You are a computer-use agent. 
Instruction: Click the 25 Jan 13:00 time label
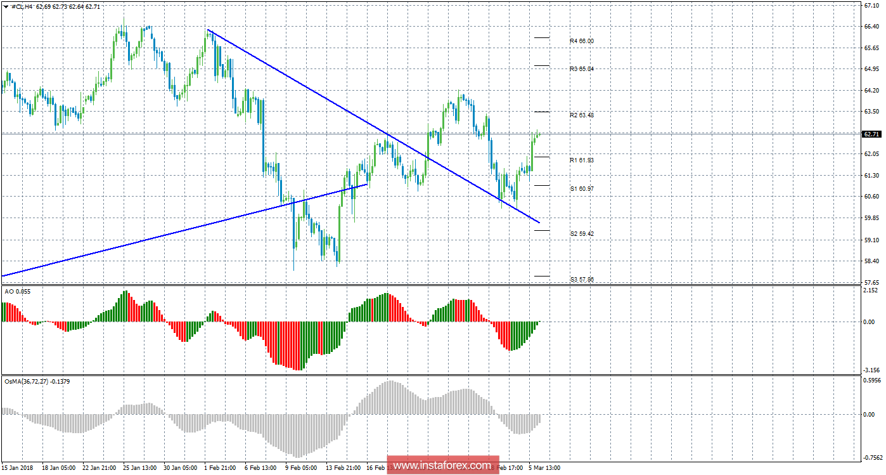tap(139, 468)
